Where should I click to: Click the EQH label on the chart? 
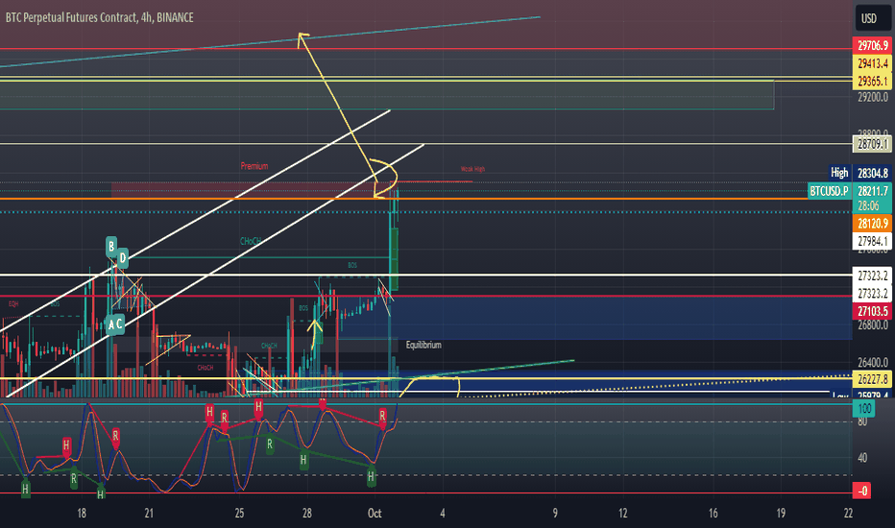click(12, 304)
